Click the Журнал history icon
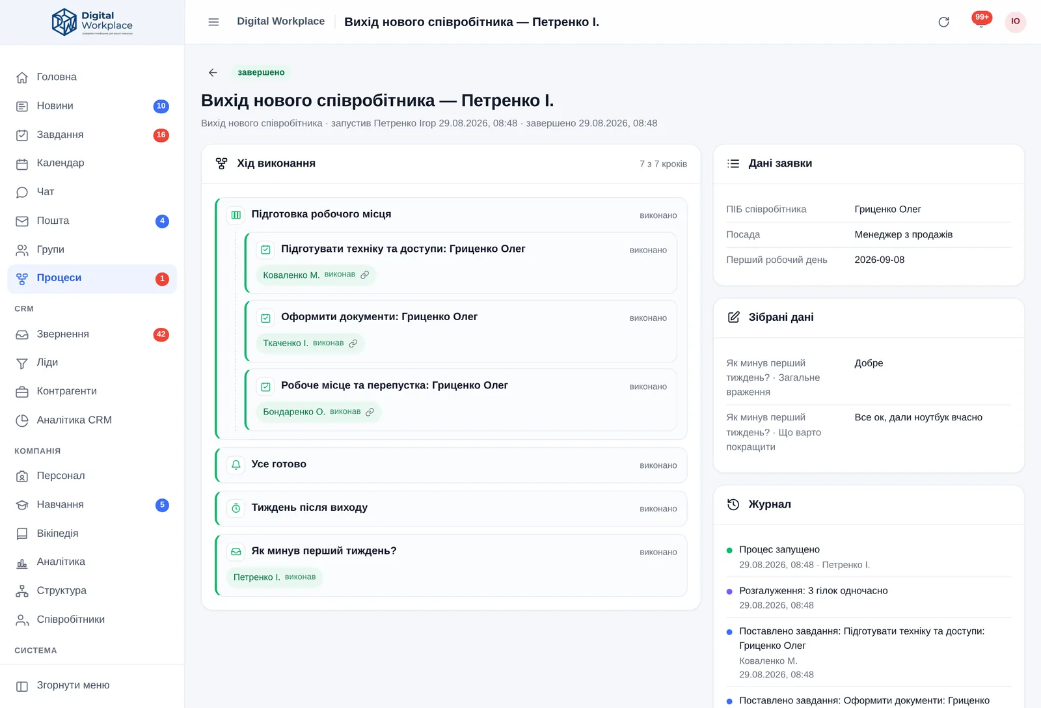The image size is (1041, 708). 733,504
